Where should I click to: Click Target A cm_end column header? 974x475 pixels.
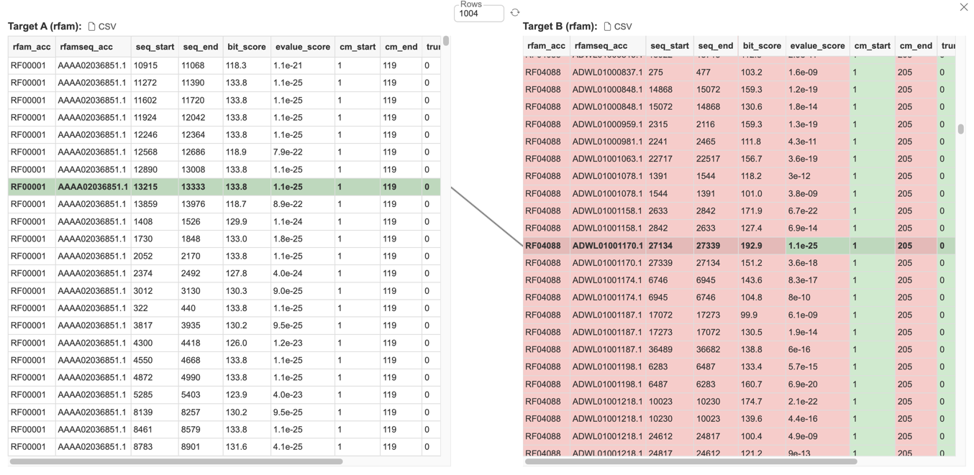(x=401, y=47)
